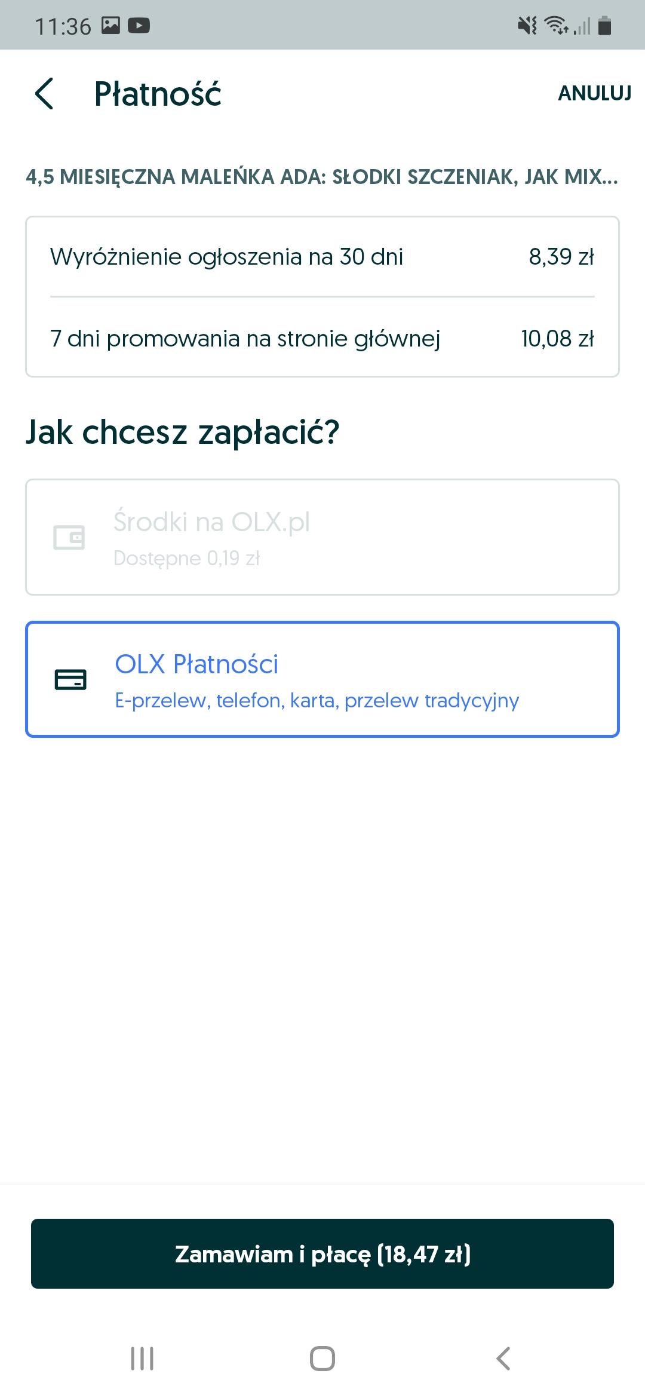Tap the 7 dni promowania na stronie głównej row

click(x=322, y=338)
